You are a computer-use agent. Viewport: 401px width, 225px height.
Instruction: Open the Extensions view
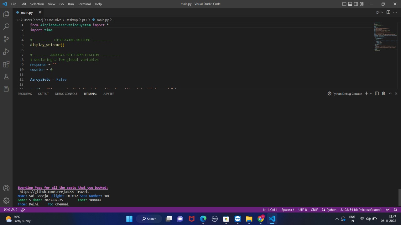[x=6, y=64]
